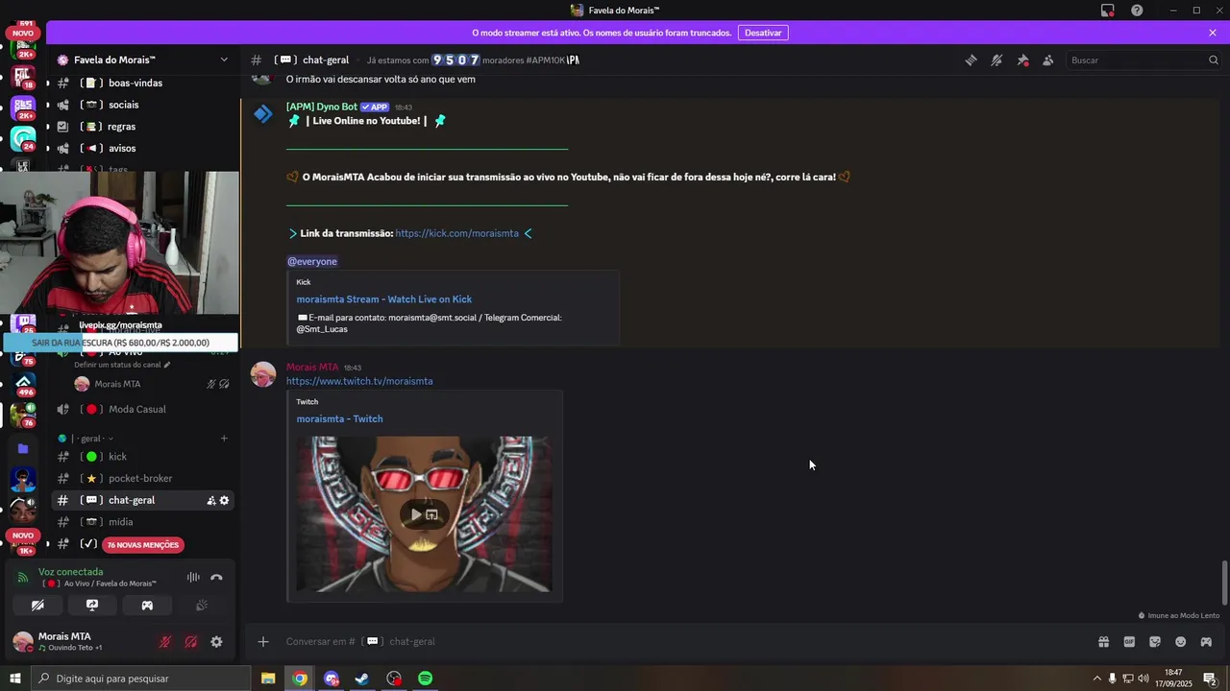The image size is (1230, 691).
Task: Click Definir um status do canal
Action: [122, 365]
